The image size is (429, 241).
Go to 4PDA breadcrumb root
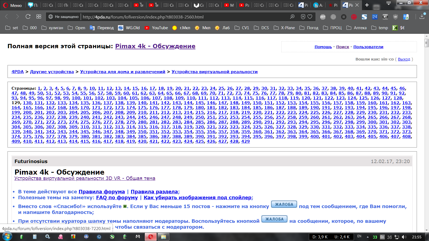(18, 71)
